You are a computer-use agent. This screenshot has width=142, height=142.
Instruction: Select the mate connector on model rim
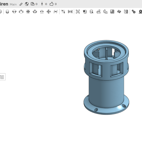click(x=99, y=49)
